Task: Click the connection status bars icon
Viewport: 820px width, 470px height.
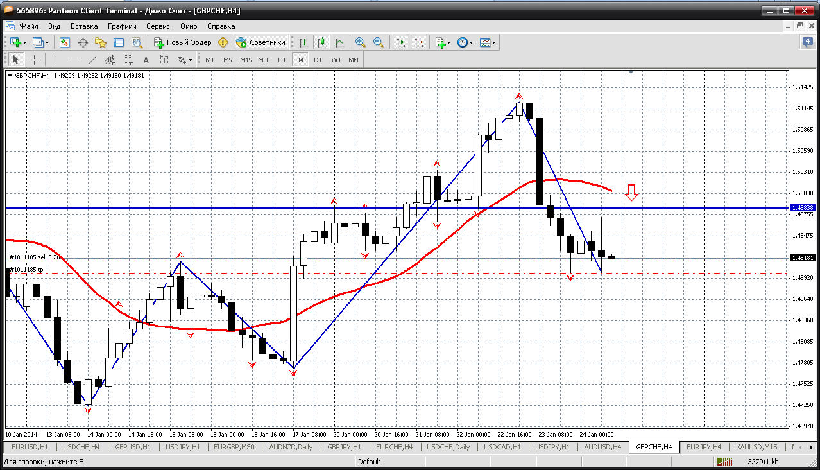Action: pyautogui.click(x=724, y=461)
